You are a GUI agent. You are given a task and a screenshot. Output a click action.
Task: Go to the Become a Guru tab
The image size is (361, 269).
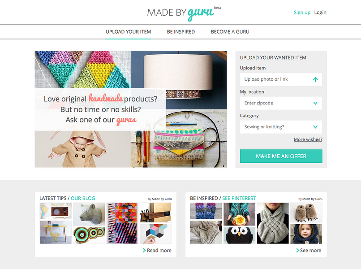230,32
